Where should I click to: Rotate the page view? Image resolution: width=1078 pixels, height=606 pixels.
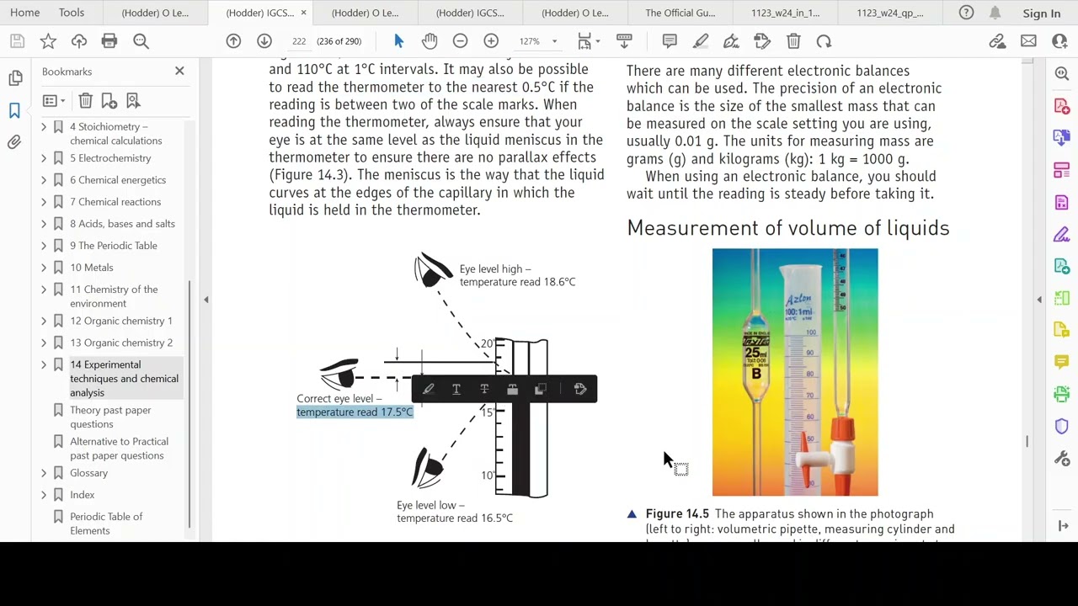coord(824,41)
